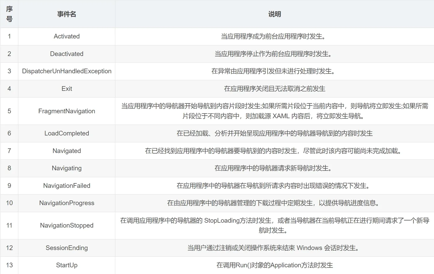The width and height of the screenshot is (434, 274).
Task: Click the 说明 column header
Action: point(274,14)
